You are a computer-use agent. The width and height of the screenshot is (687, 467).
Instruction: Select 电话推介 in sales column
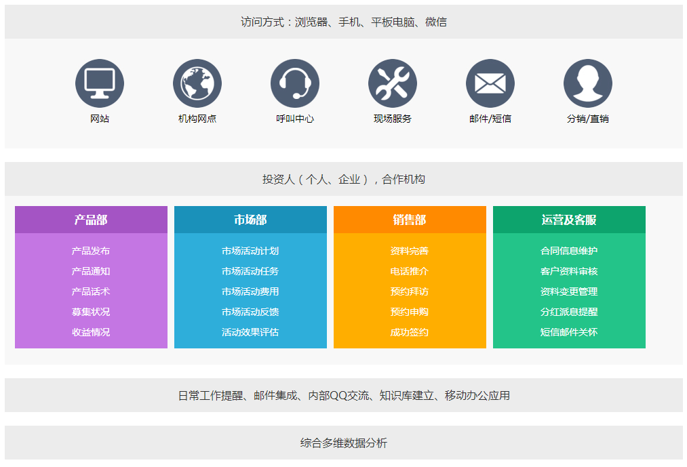point(410,271)
